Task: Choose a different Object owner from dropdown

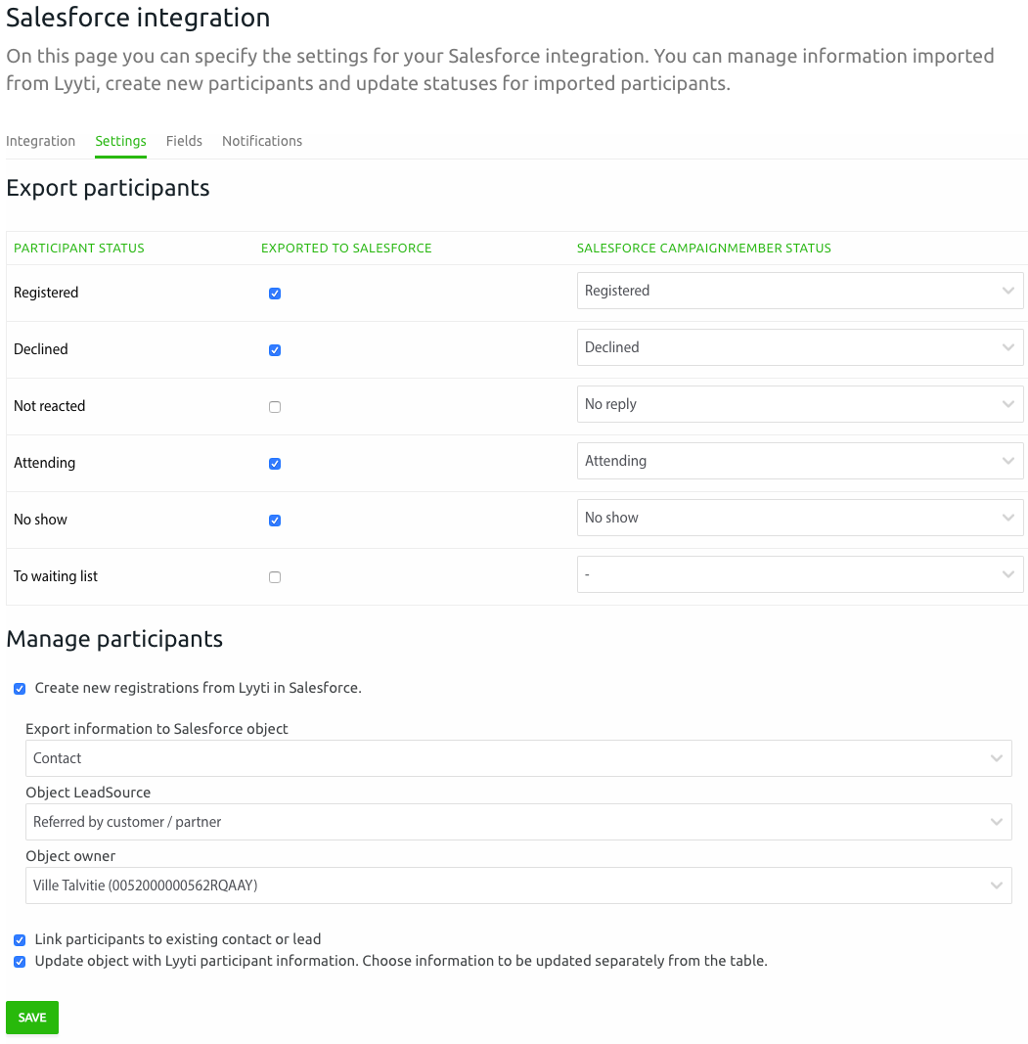Action: coord(518,885)
